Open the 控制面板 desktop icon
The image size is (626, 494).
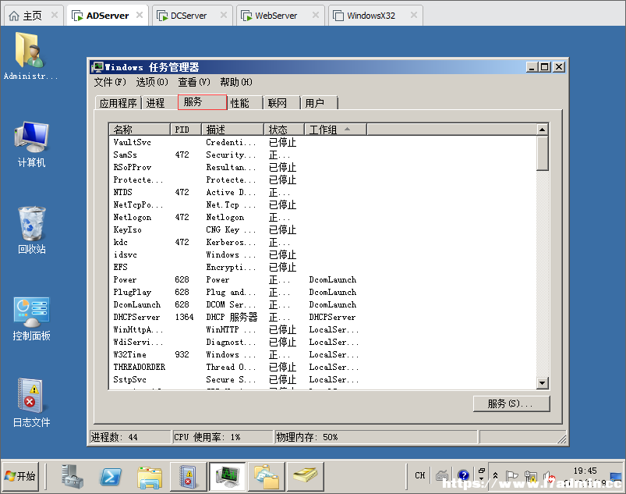click(31, 318)
